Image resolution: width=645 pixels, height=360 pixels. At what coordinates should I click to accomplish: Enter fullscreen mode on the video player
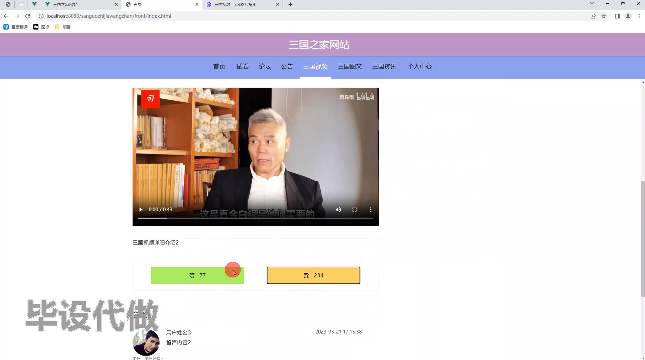354,210
